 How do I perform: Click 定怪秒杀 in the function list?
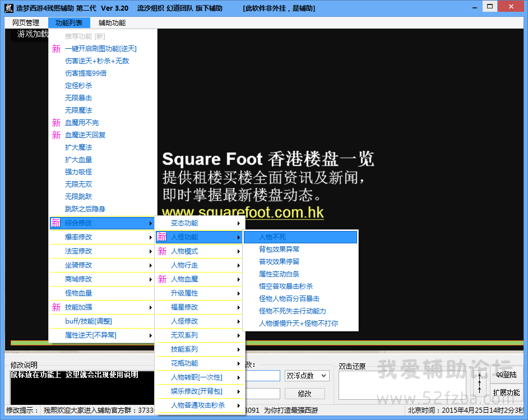(102, 86)
